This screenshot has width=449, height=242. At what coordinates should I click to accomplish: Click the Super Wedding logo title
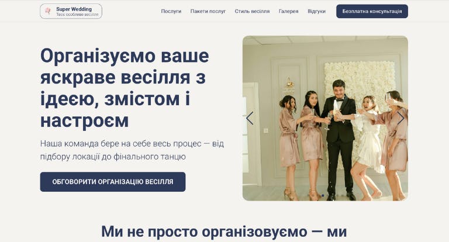[x=74, y=9]
